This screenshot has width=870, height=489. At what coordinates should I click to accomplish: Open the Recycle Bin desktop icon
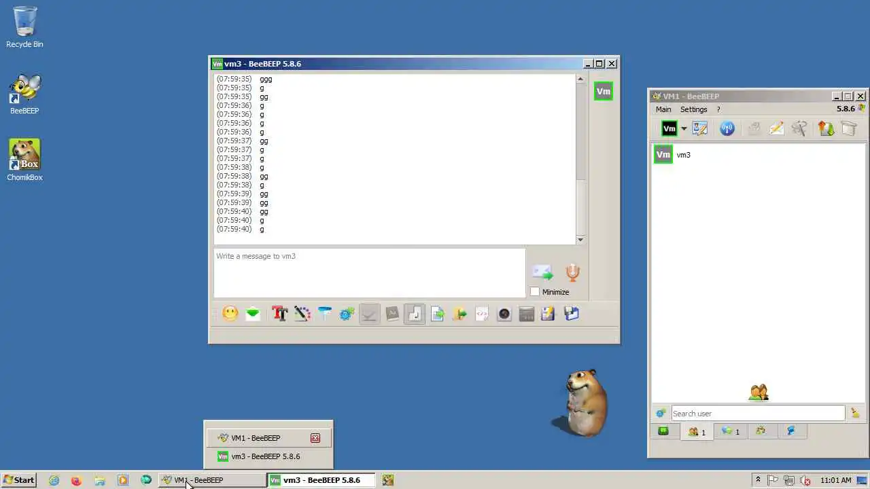click(24, 27)
